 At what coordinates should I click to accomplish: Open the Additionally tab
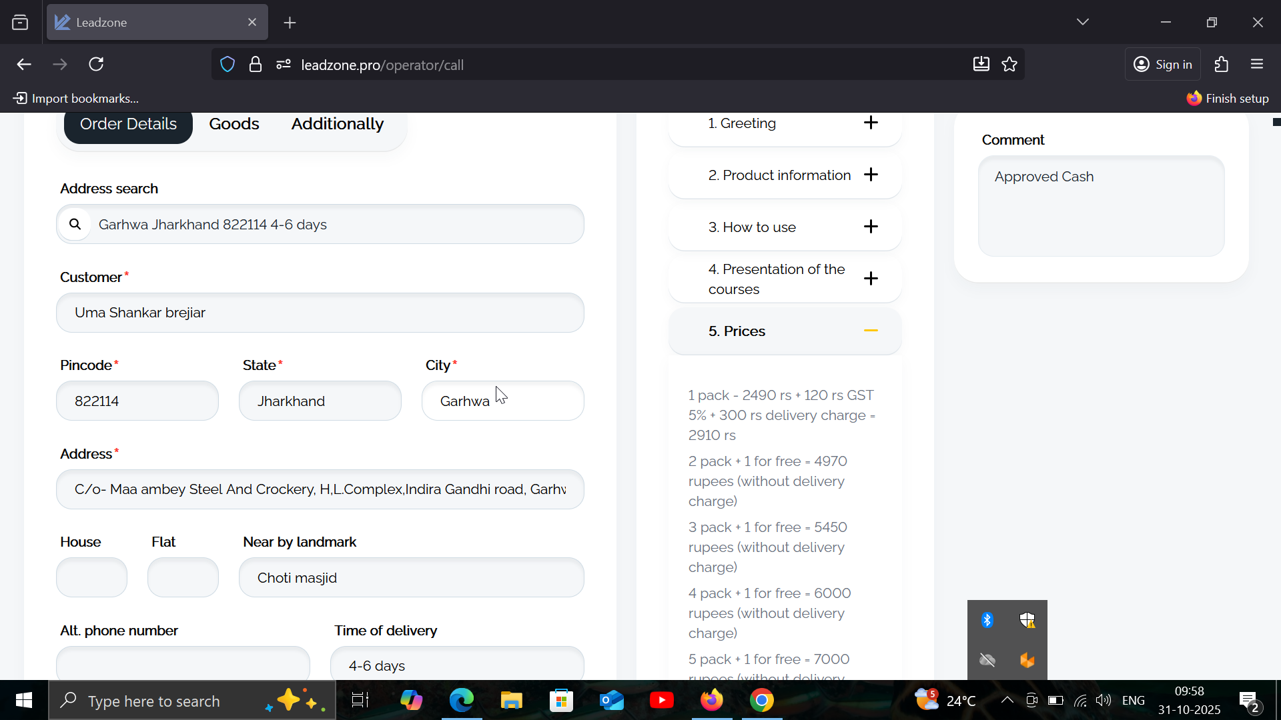(x=337, y=124)
